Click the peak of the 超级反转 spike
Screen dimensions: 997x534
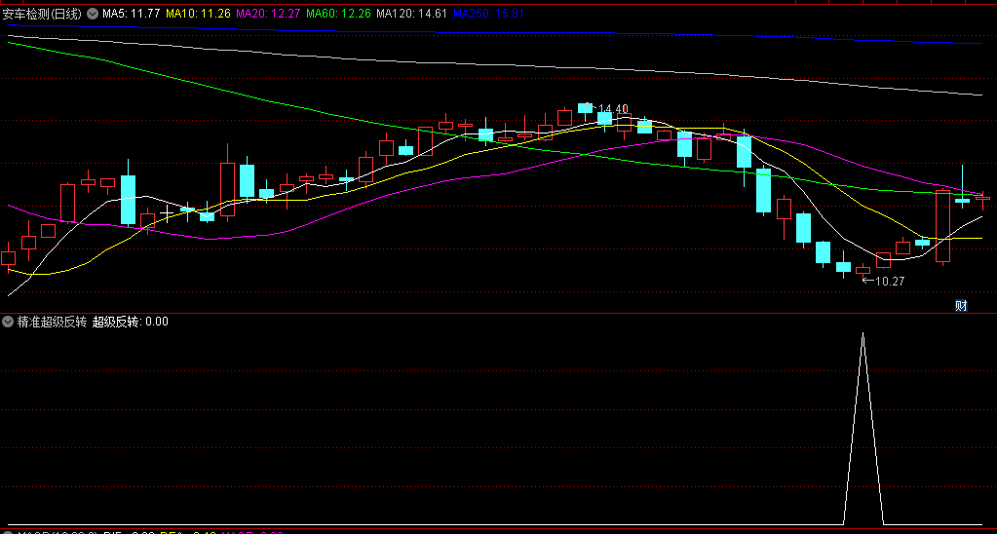coord(863,333)
